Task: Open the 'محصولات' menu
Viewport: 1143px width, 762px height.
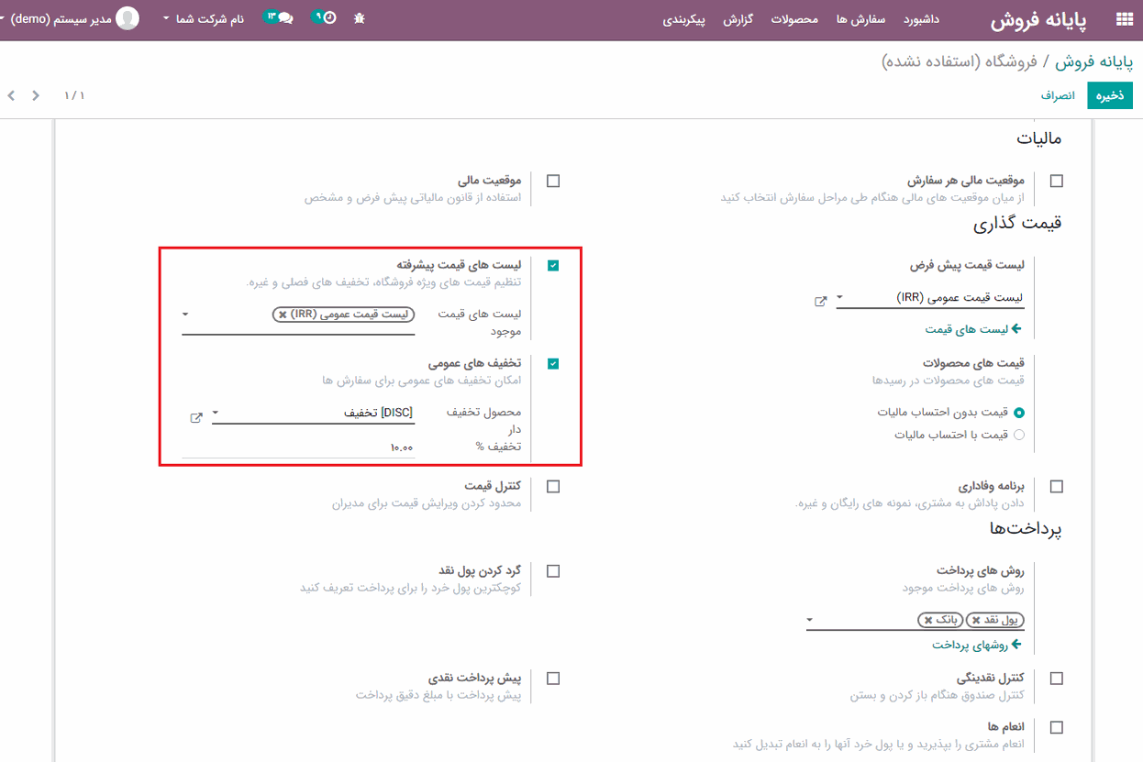Action: [x=793, y=19]
